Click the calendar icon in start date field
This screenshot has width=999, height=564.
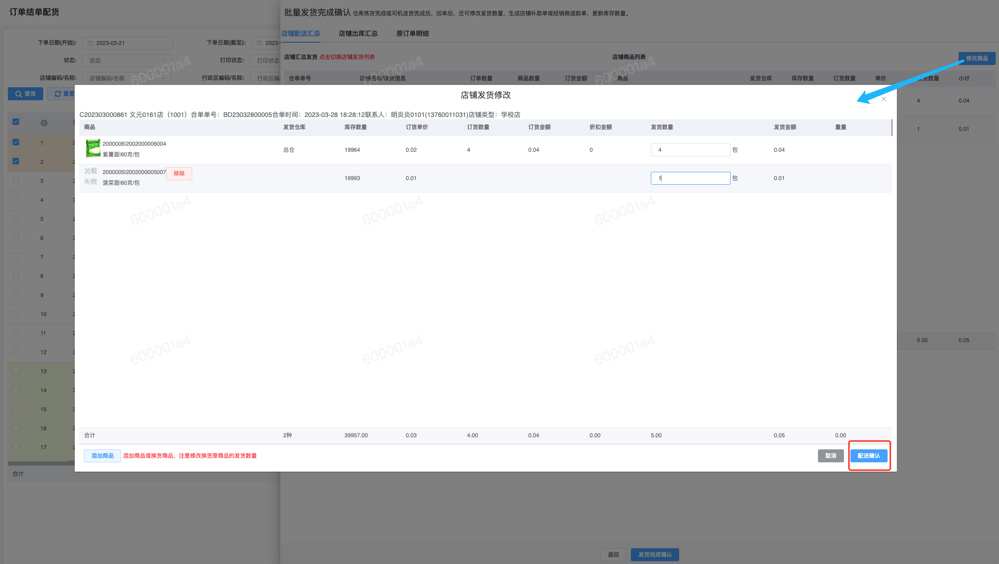91,43
